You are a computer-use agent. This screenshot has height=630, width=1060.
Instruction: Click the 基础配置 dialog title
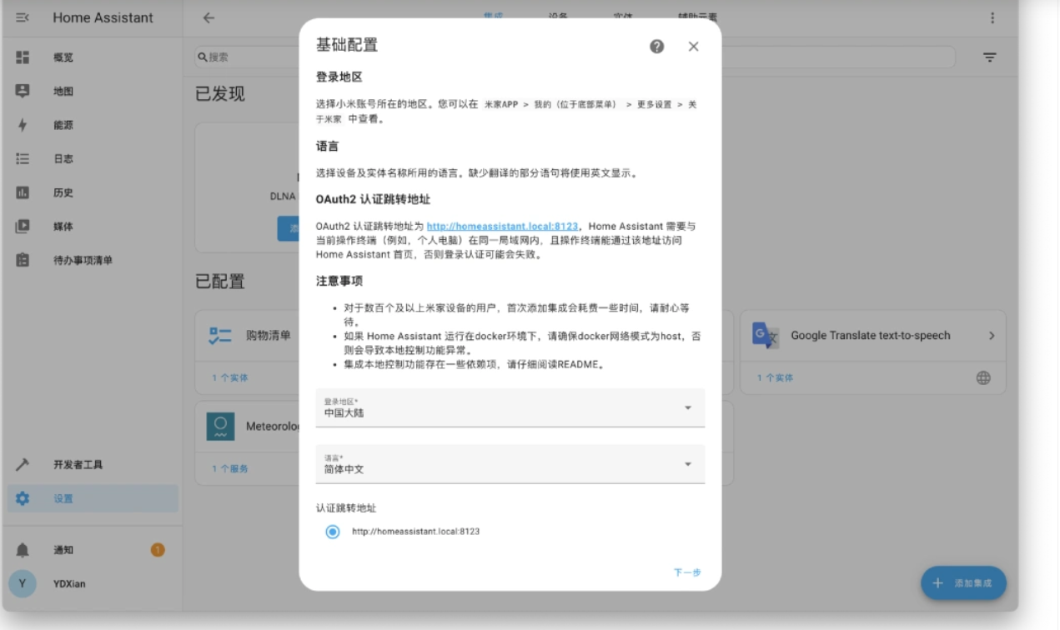pyautogui.click(x=347, y=45)
